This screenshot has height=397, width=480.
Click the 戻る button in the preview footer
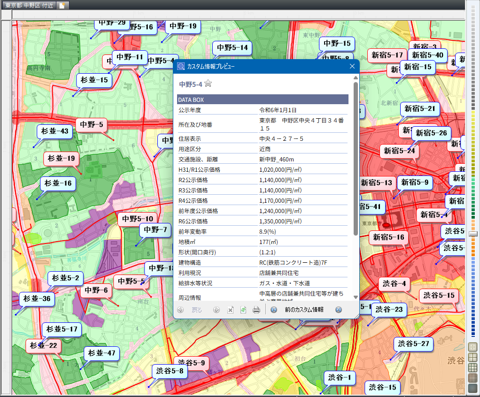coord(197,310)
